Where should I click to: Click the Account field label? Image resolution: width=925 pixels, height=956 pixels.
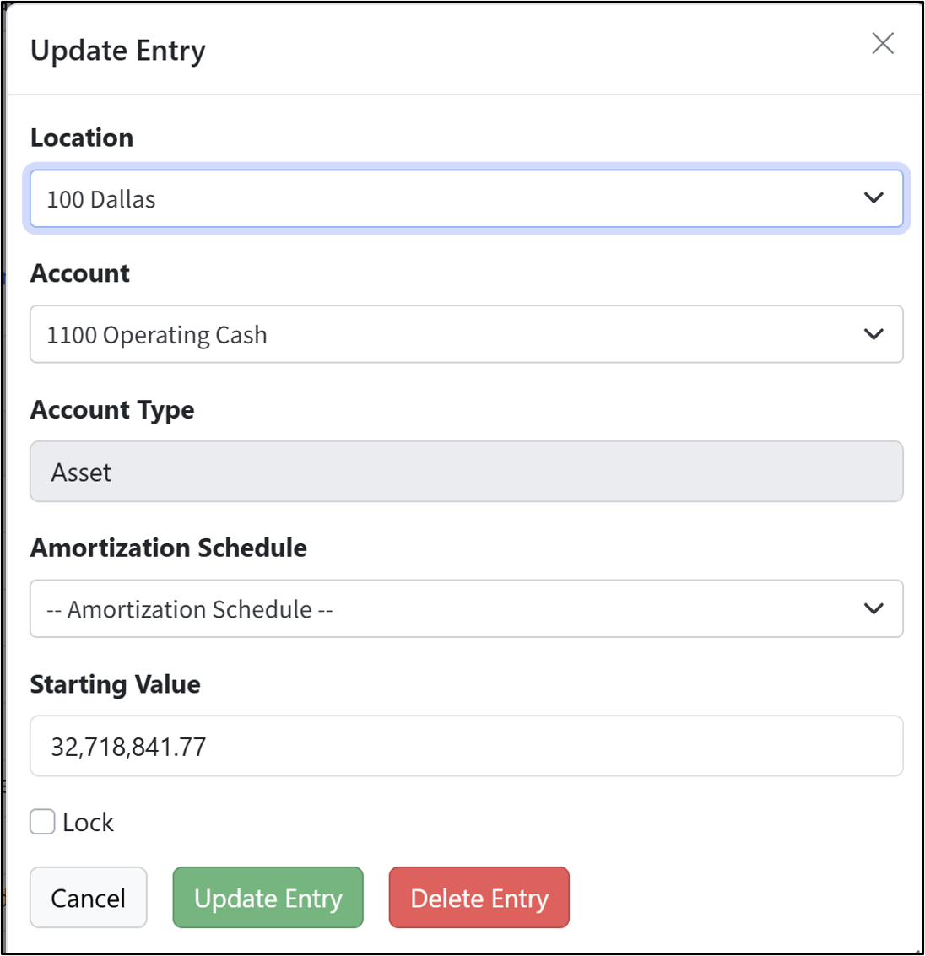coord(80,273)
